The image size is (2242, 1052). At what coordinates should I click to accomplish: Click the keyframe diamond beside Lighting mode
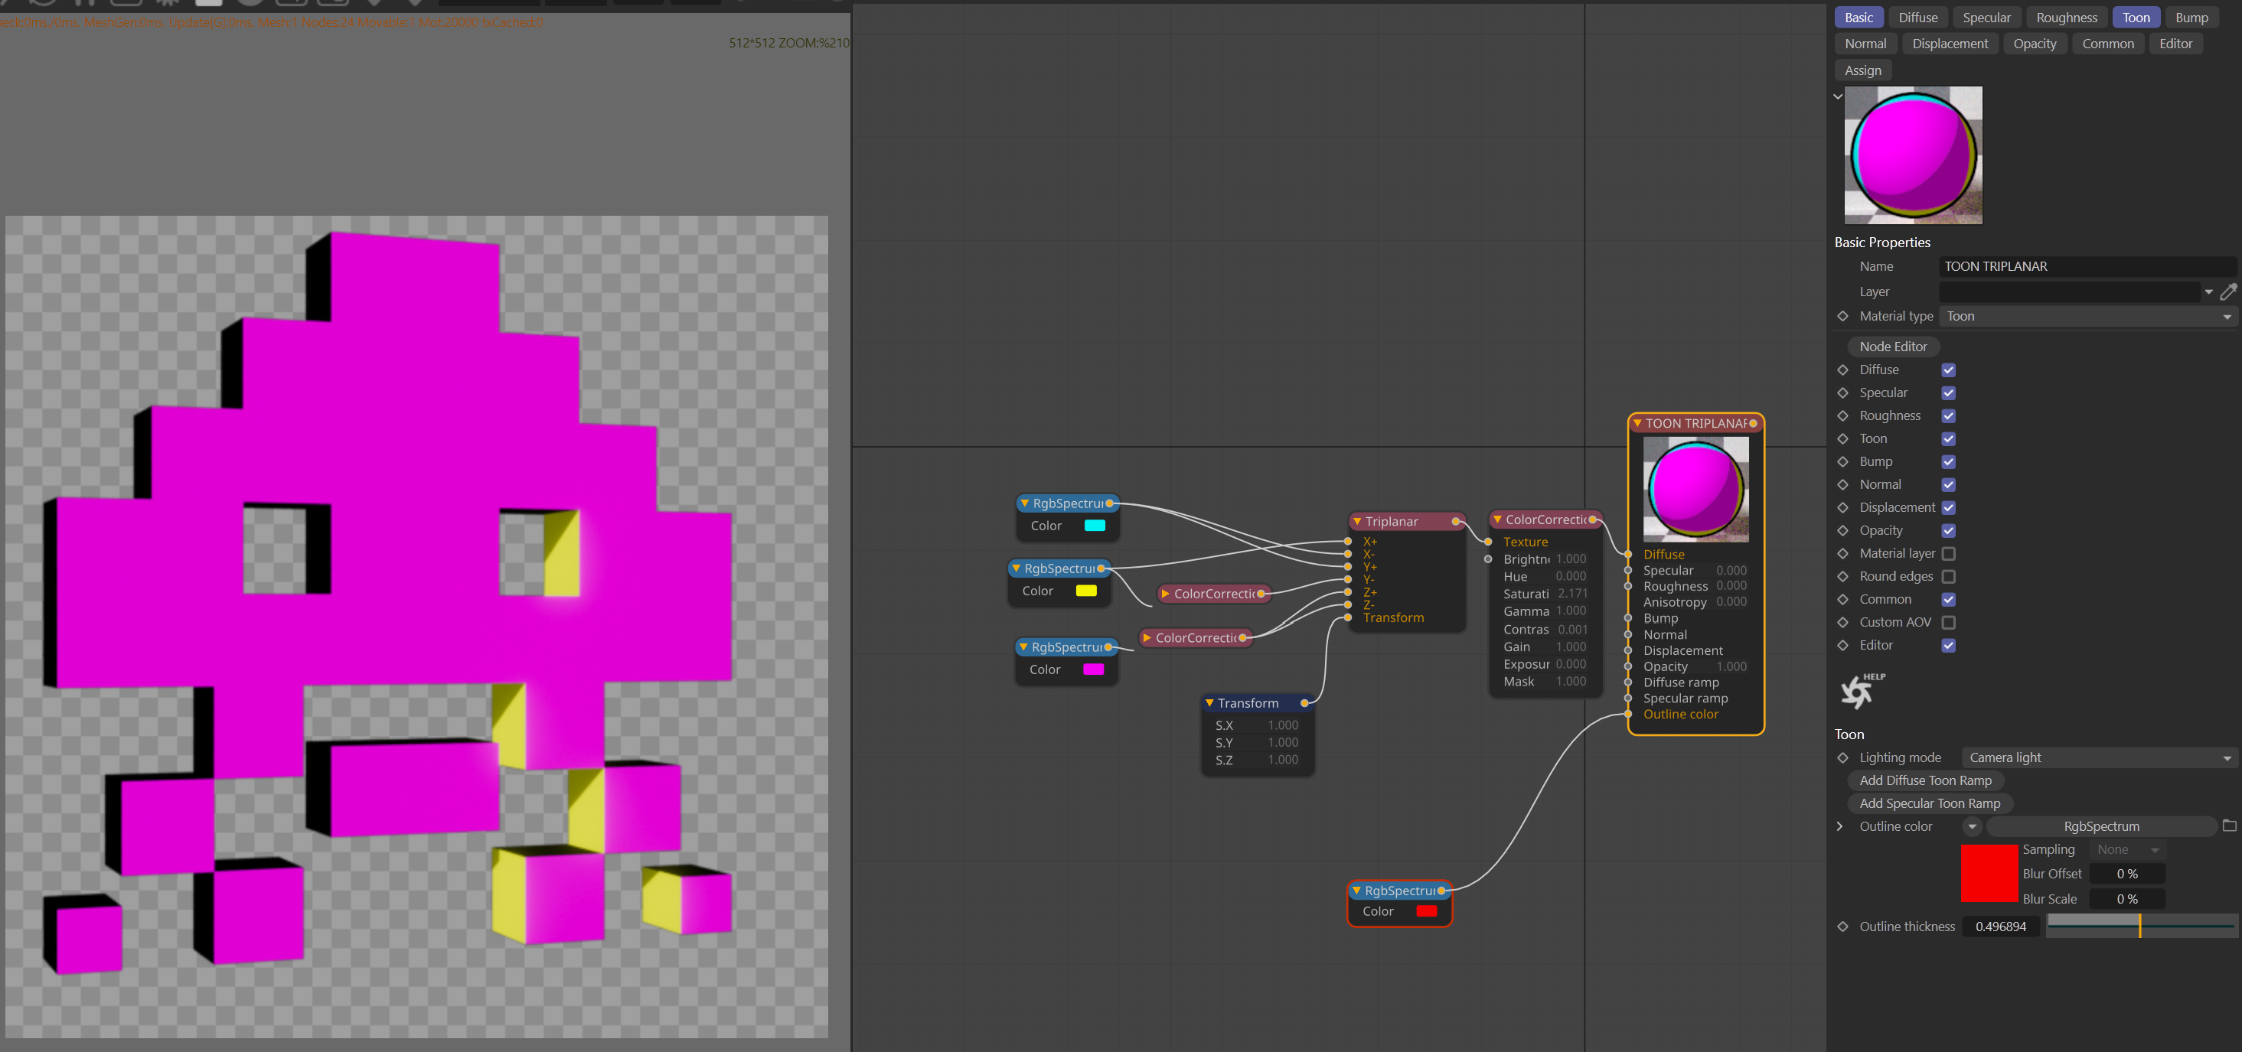pos(1842,758)
